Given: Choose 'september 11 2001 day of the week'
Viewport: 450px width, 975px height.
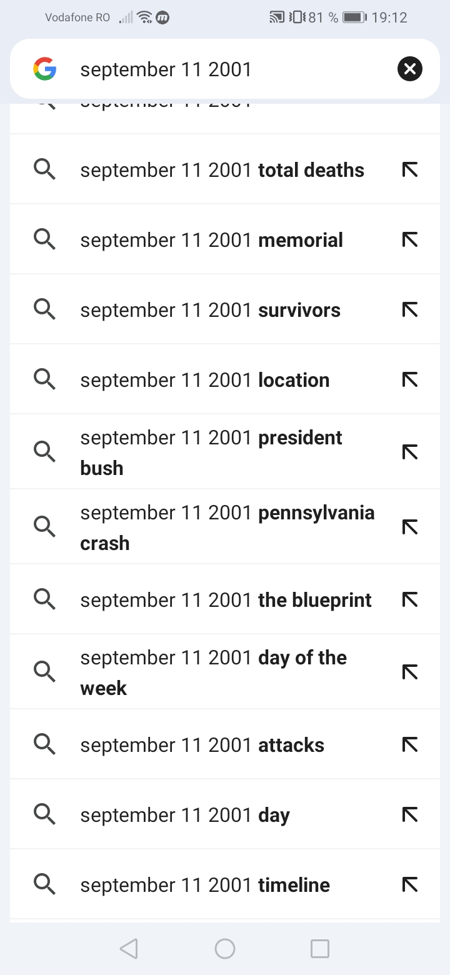Looking at the screenshot, I should (213, 672).
